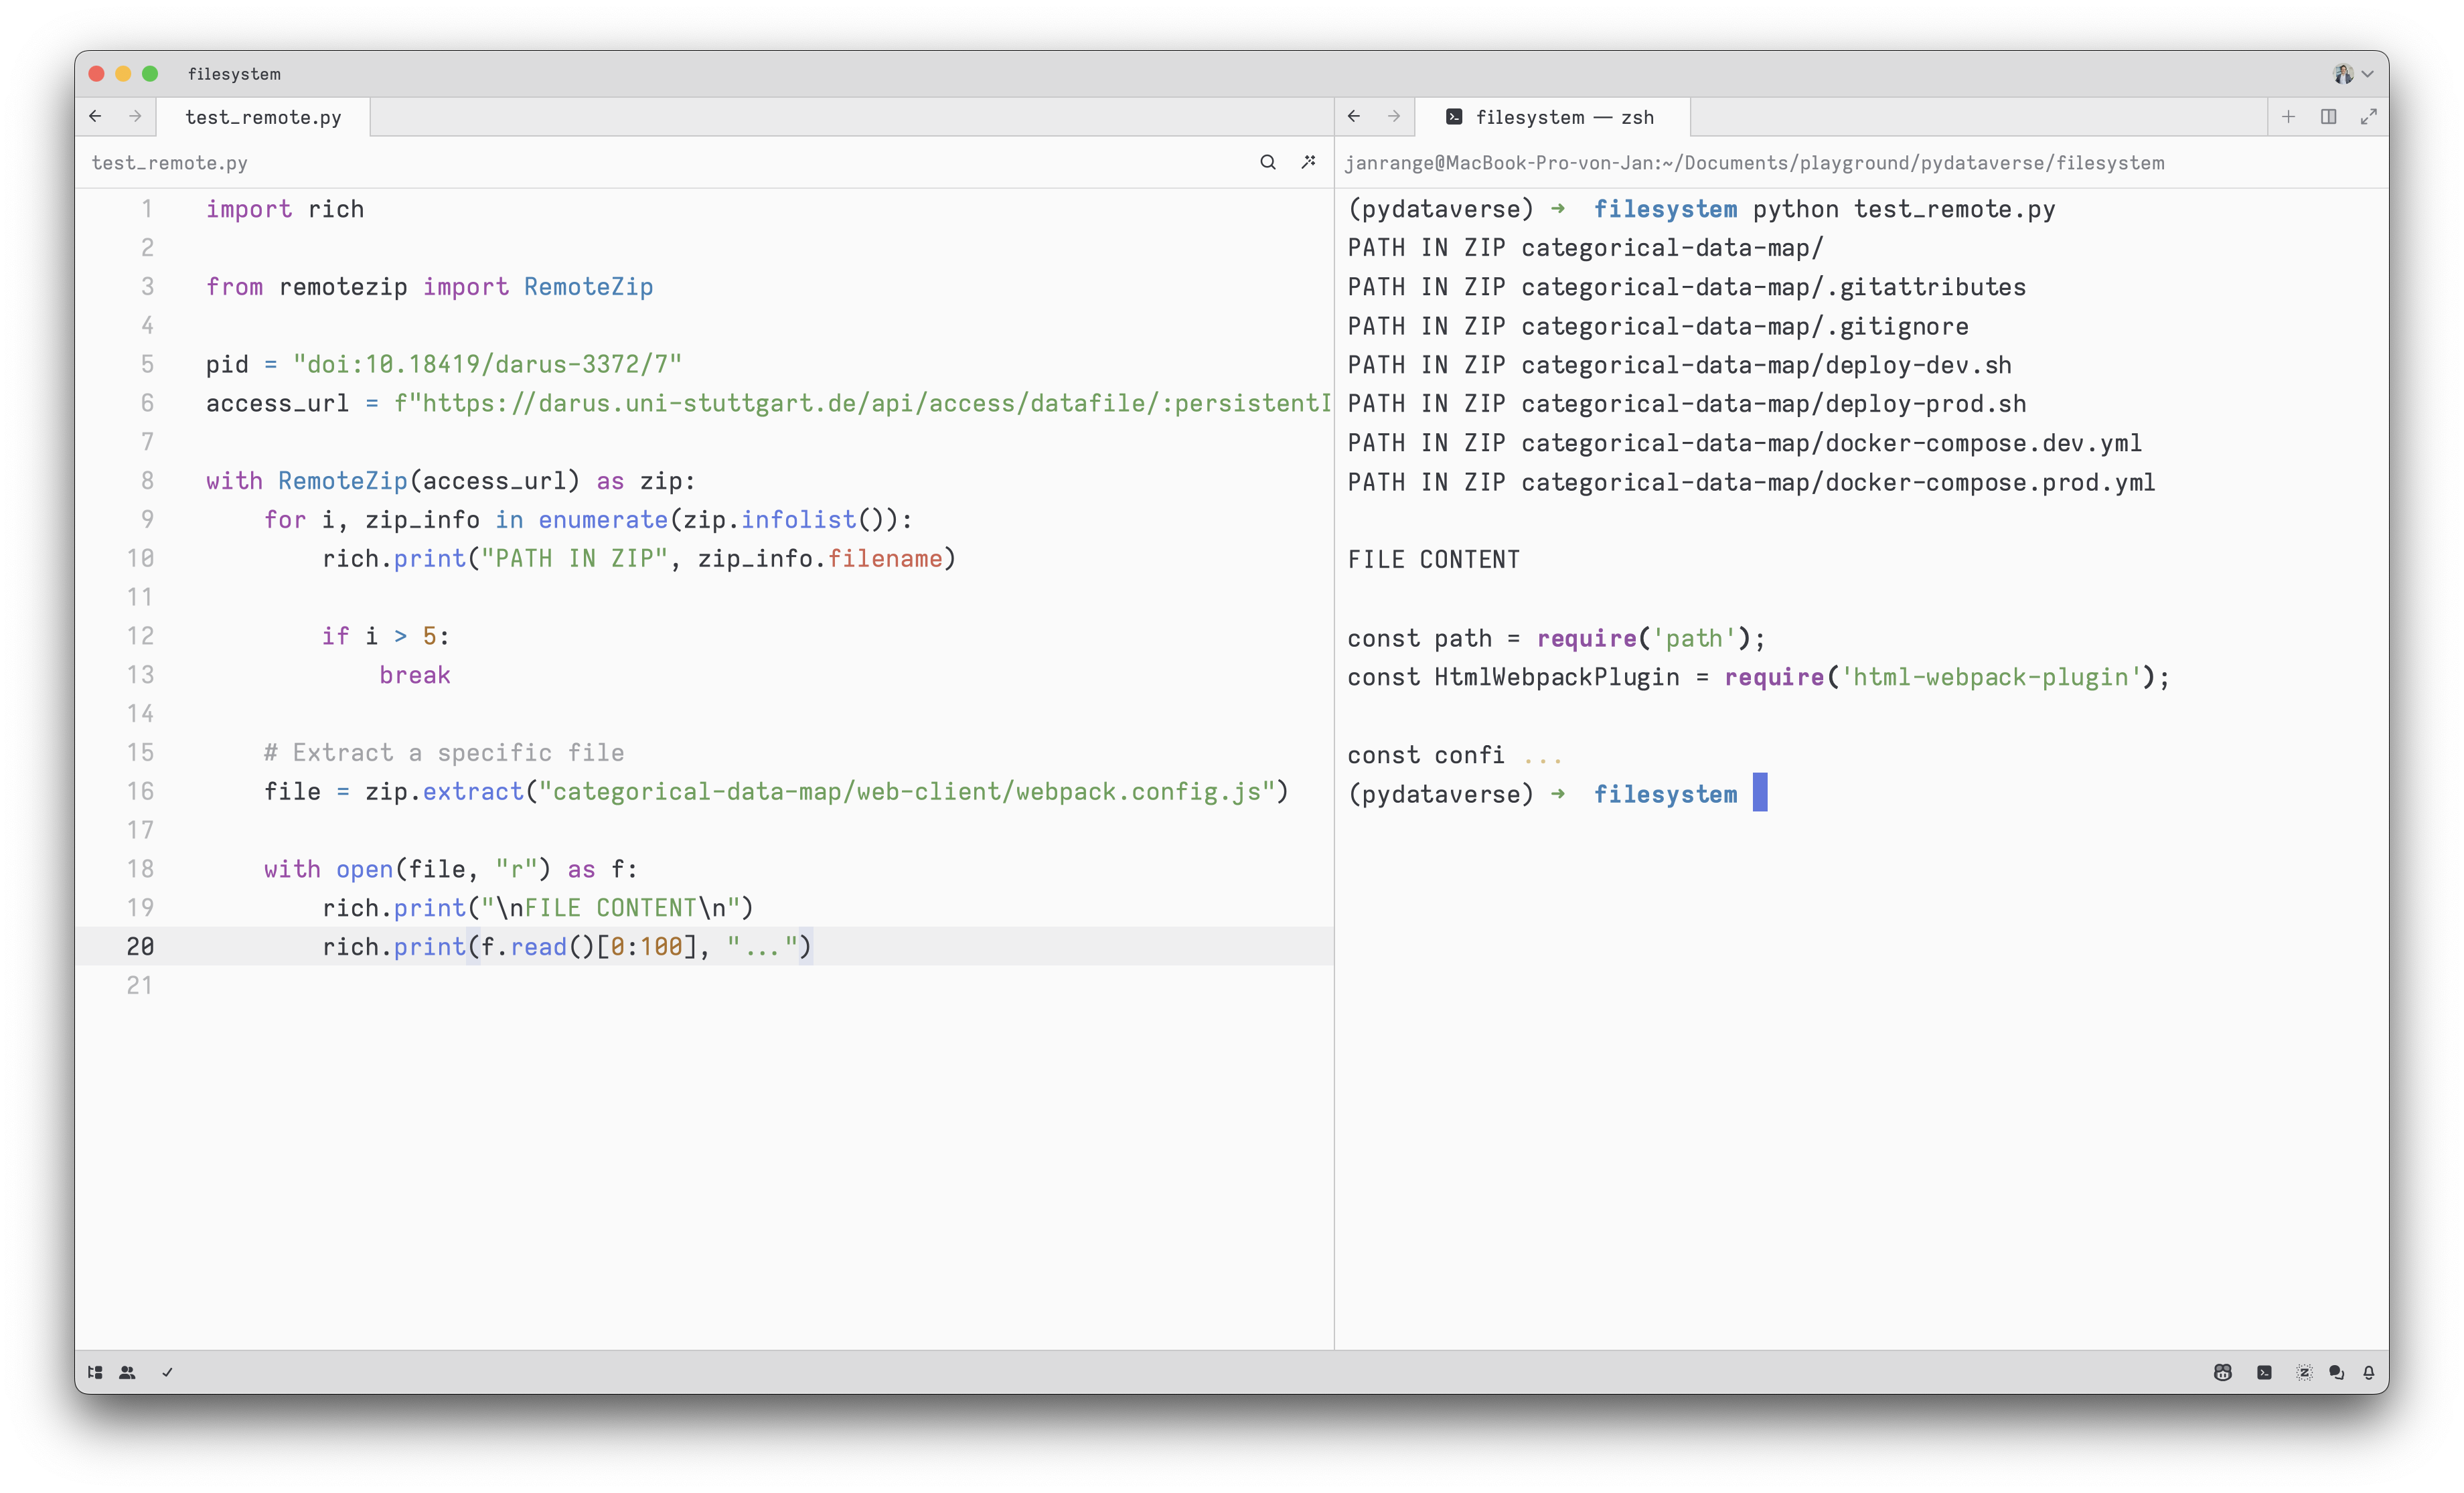2464x1493 pixels.
Task: Click the new terminal plus button
Action: coord(2288,117)
